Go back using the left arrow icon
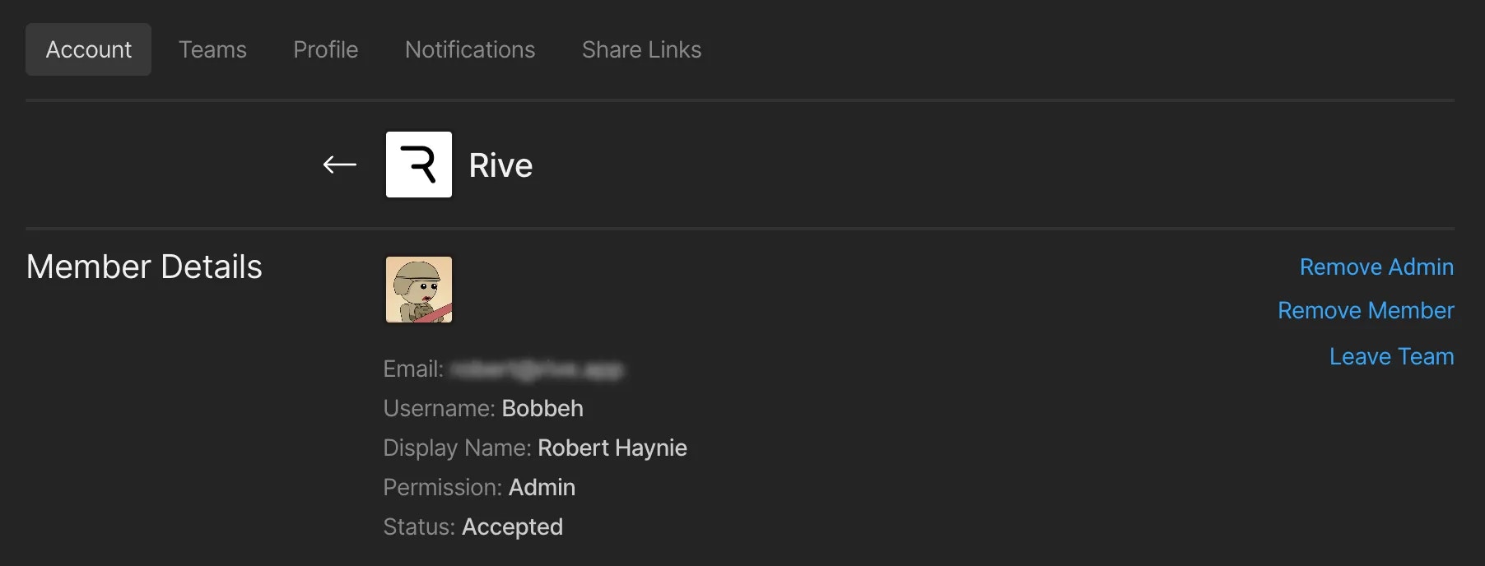 pyautogui.click(x=339, y=165)
